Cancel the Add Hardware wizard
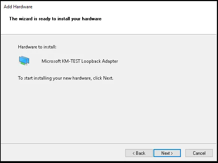The width and height of the screenshot is (218, 163). [x=199, y=153]
